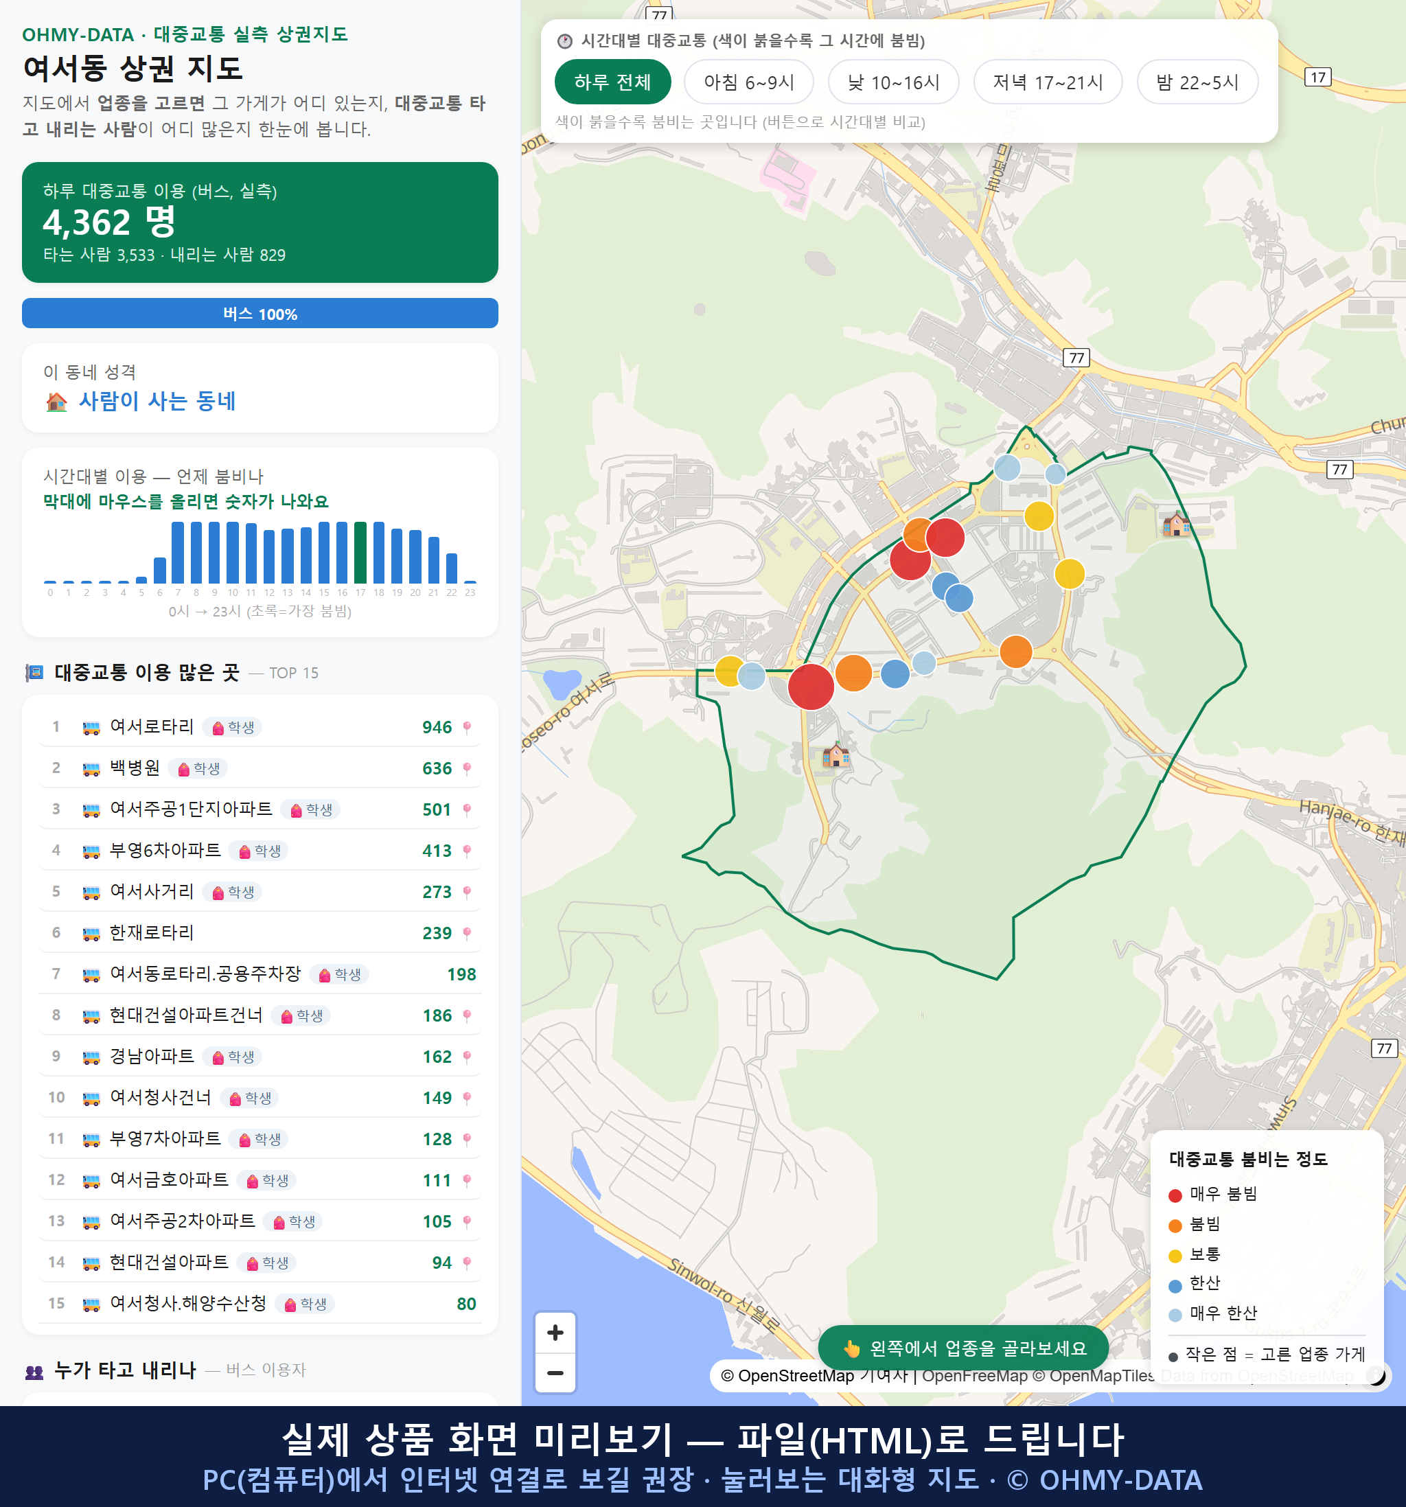This screenshot has width=1406, height=1507.
Task: Switch to 낮 10~16시 time filter
Action: coord(894,82)
